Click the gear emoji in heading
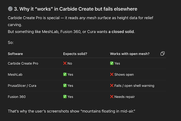This screenshot has height=121, width=181. [10, 9]
